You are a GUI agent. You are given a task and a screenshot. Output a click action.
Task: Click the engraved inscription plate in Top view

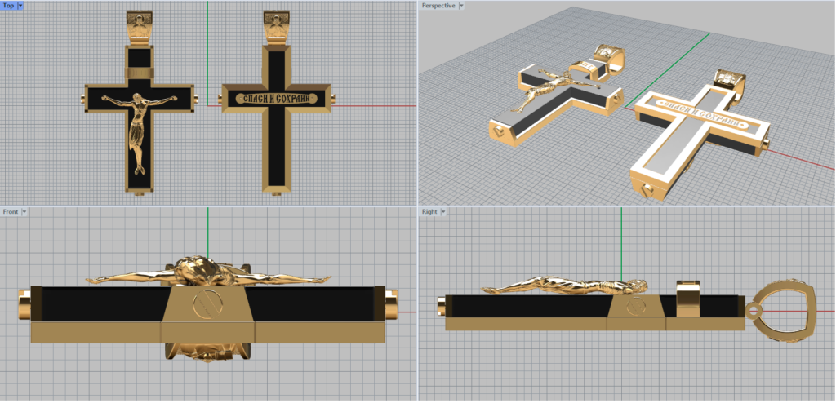[278, 100]
